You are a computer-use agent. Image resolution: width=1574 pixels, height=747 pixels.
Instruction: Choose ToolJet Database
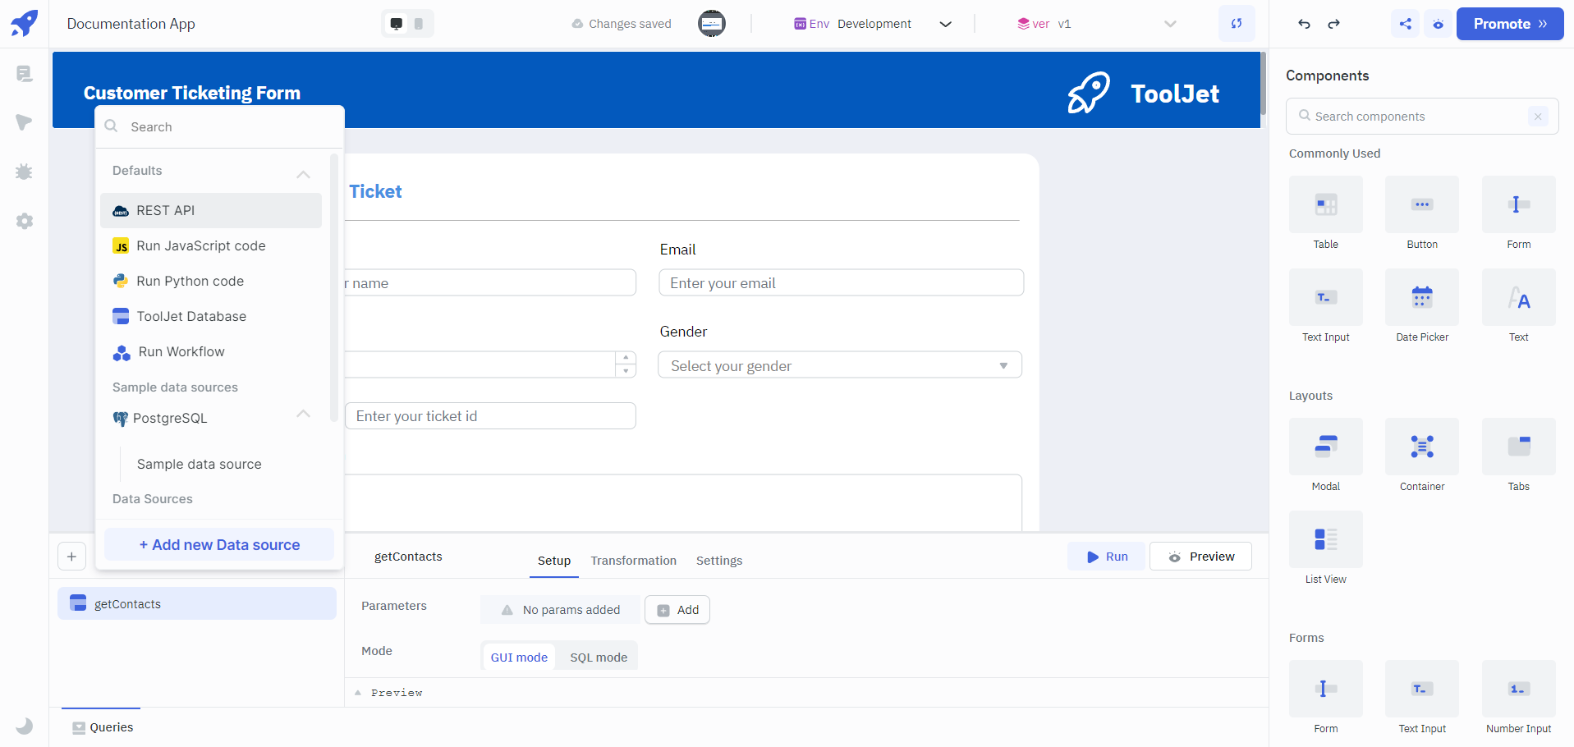coord(211,316)
